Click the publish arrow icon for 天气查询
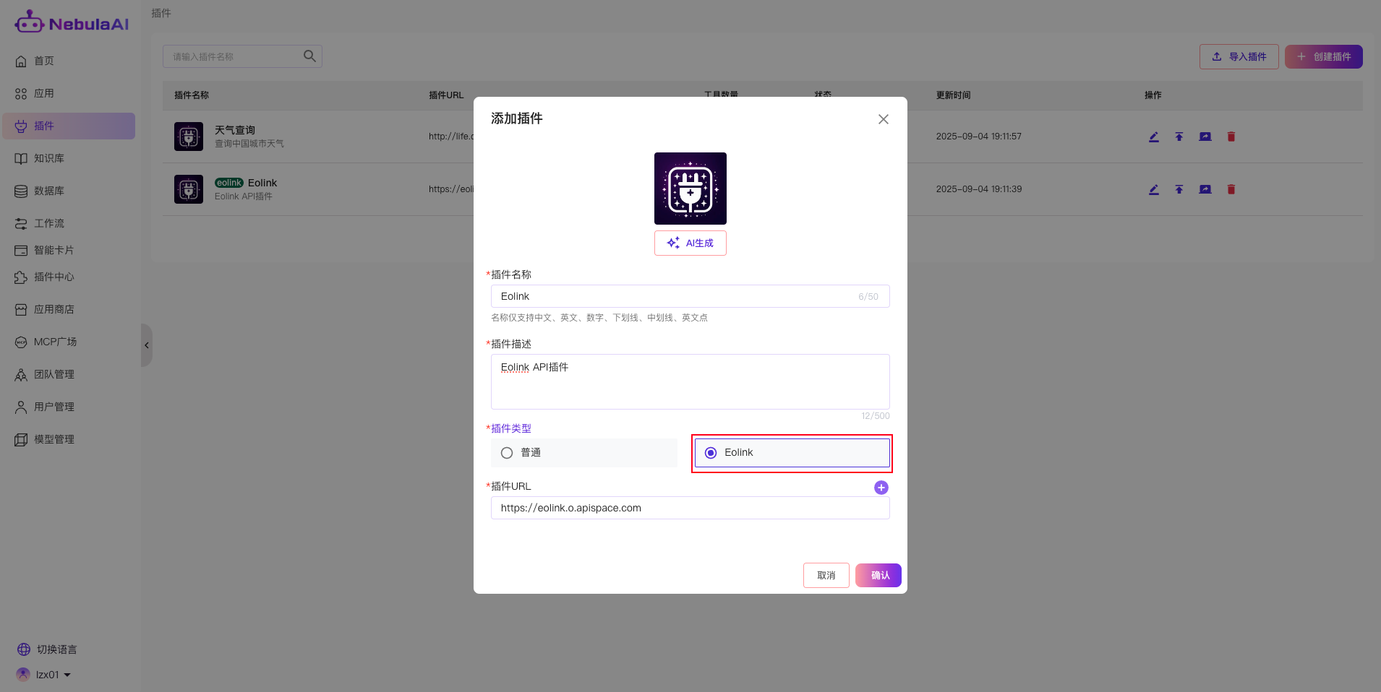 1179,137
